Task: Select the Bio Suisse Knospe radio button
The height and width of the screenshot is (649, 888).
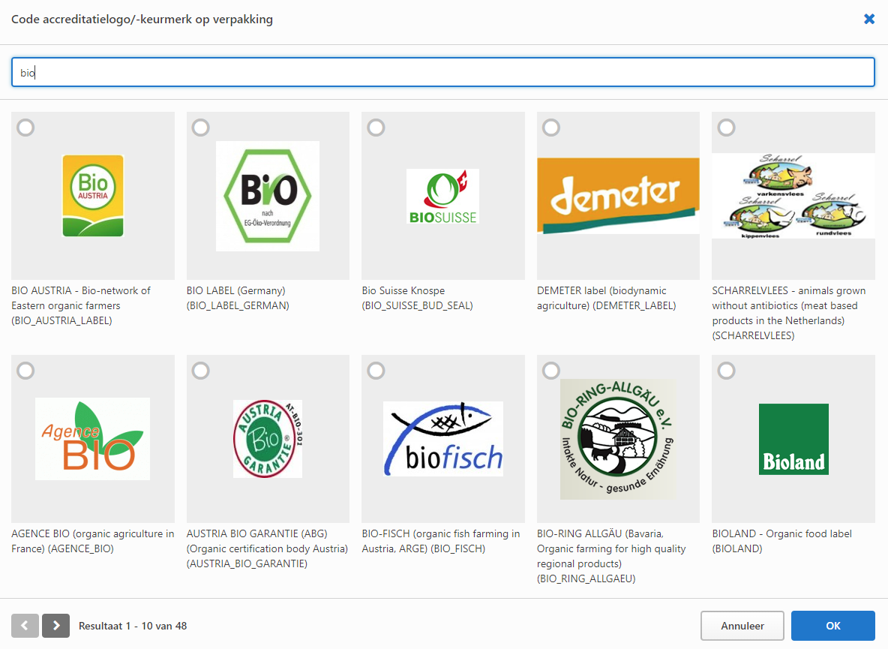Action: pyautogui.click(x=376, y=128)
